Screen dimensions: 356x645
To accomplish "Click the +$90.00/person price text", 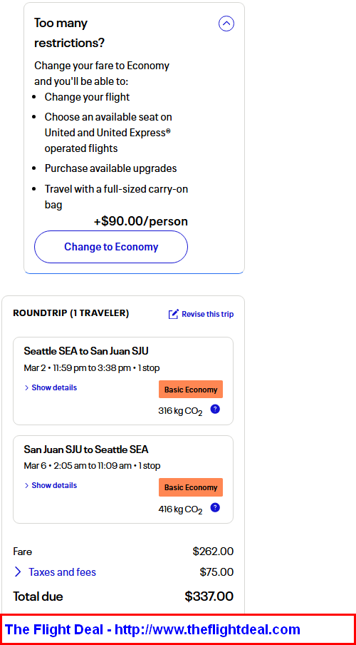I will pyautogui.click(x=141, y=221).
